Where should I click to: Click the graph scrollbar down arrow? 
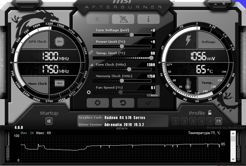click(x=233, y=159)
